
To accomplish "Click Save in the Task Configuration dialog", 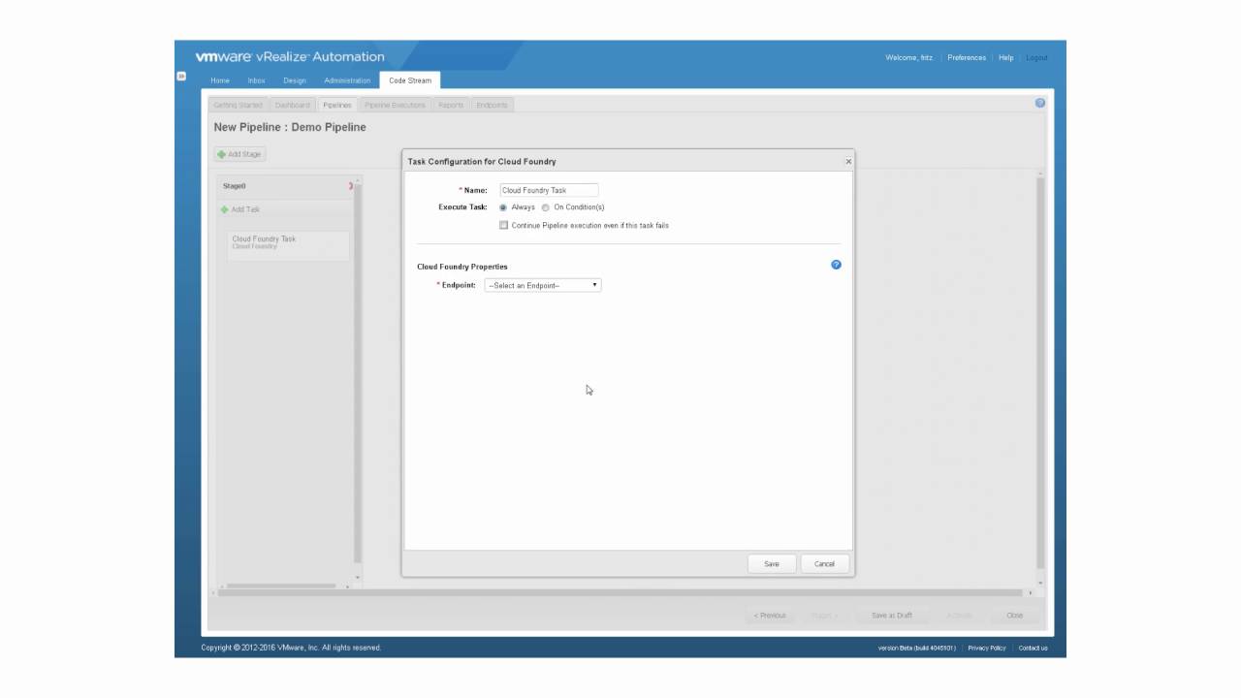I will (x=772, y=563).
